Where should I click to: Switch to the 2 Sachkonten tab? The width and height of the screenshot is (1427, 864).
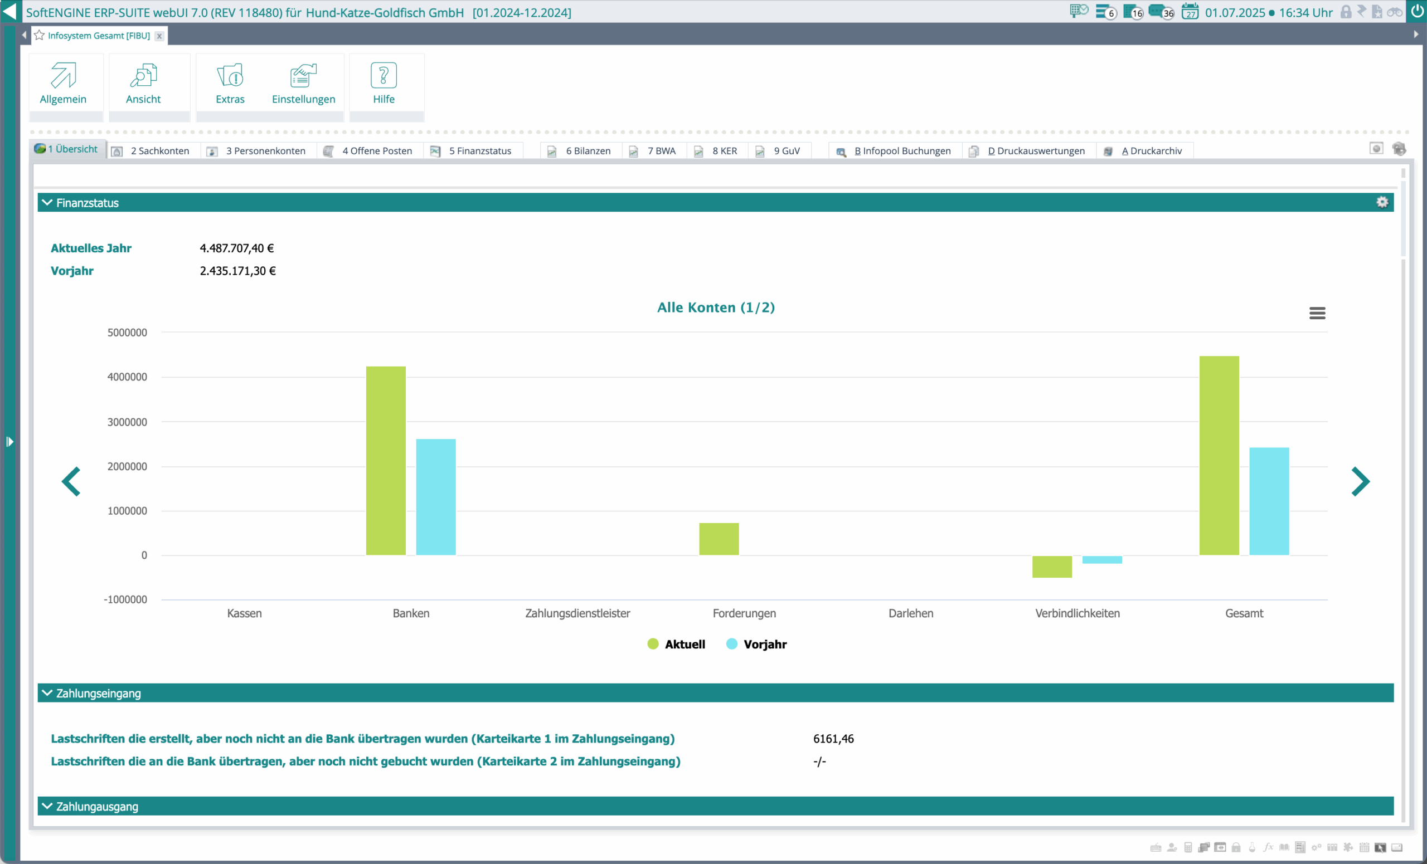(x=153, y=151)
